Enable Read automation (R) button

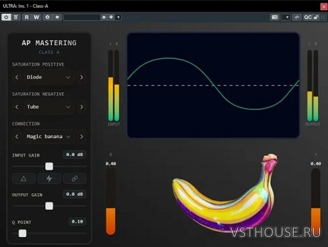point(27,17)
